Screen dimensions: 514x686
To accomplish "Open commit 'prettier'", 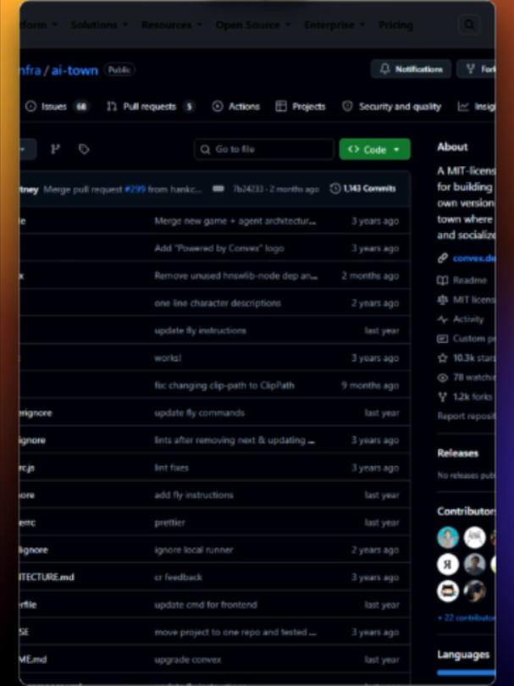I will pos(169,523).
